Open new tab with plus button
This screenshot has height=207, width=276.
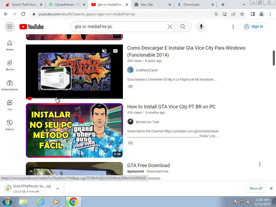click(223, 5)
